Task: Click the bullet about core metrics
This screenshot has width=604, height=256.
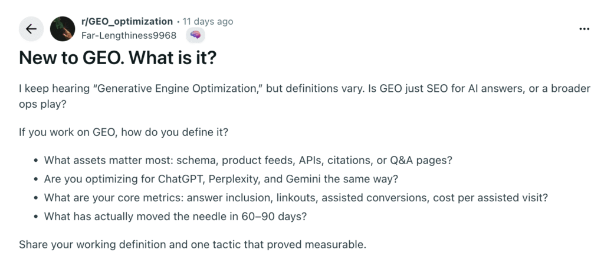Action: click(296, 198)
